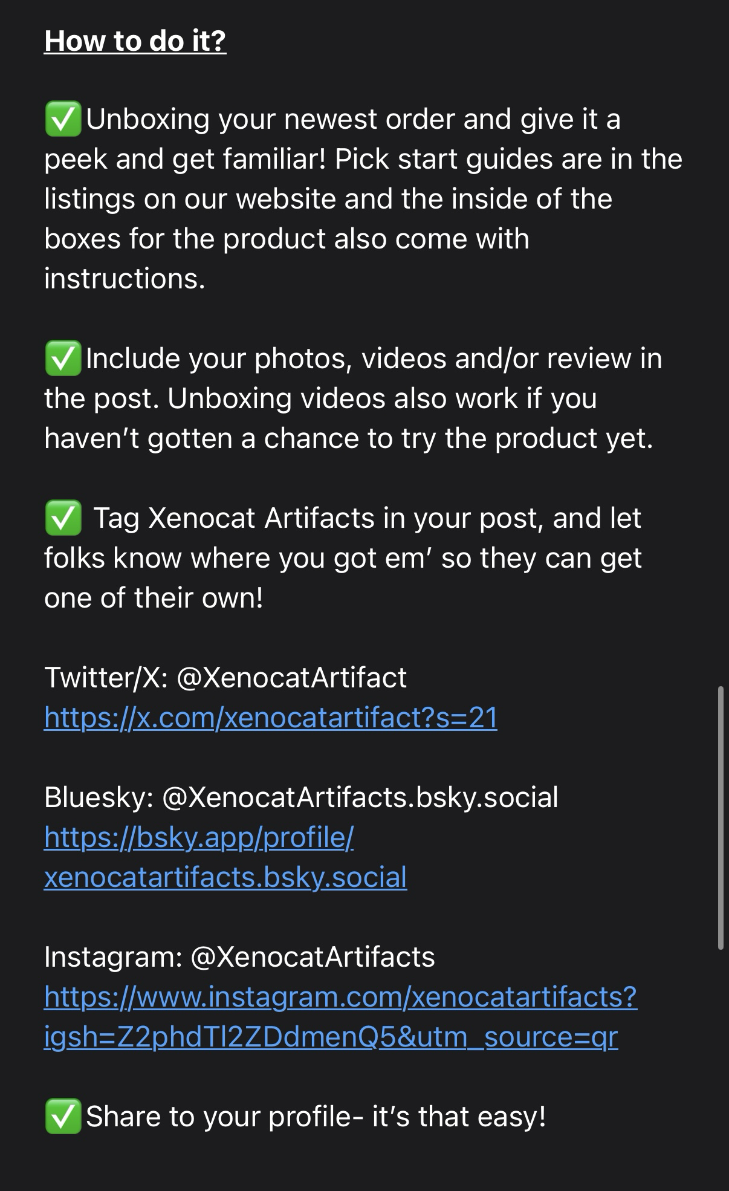The image size is (729, 1191).
Task: Open the x.com/xenocatartifact link
Action: point(271,718)
